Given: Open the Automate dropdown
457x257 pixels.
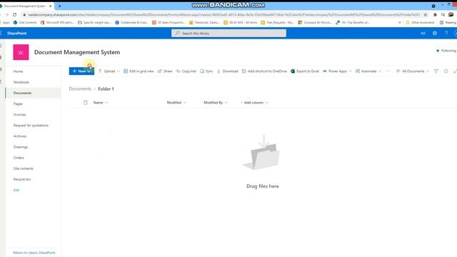Looking at the screenshot, I should point(368,71).
